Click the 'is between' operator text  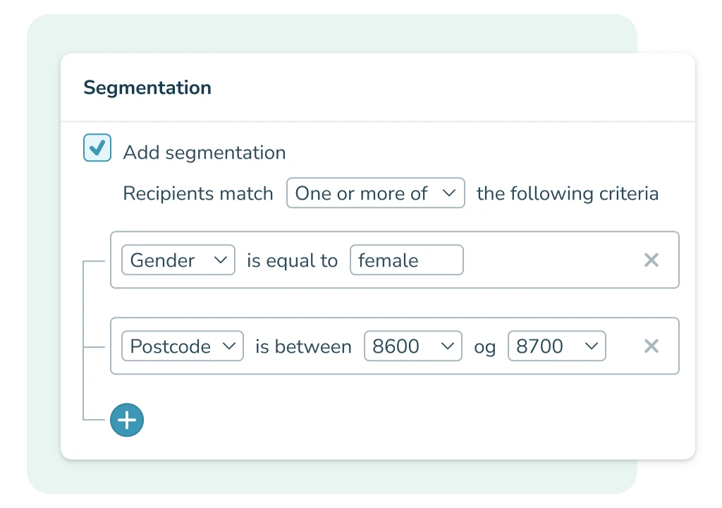point(303,347)
